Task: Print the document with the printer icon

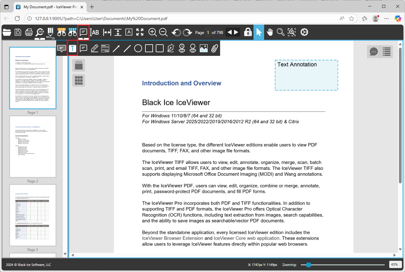Action: [29, 32]
